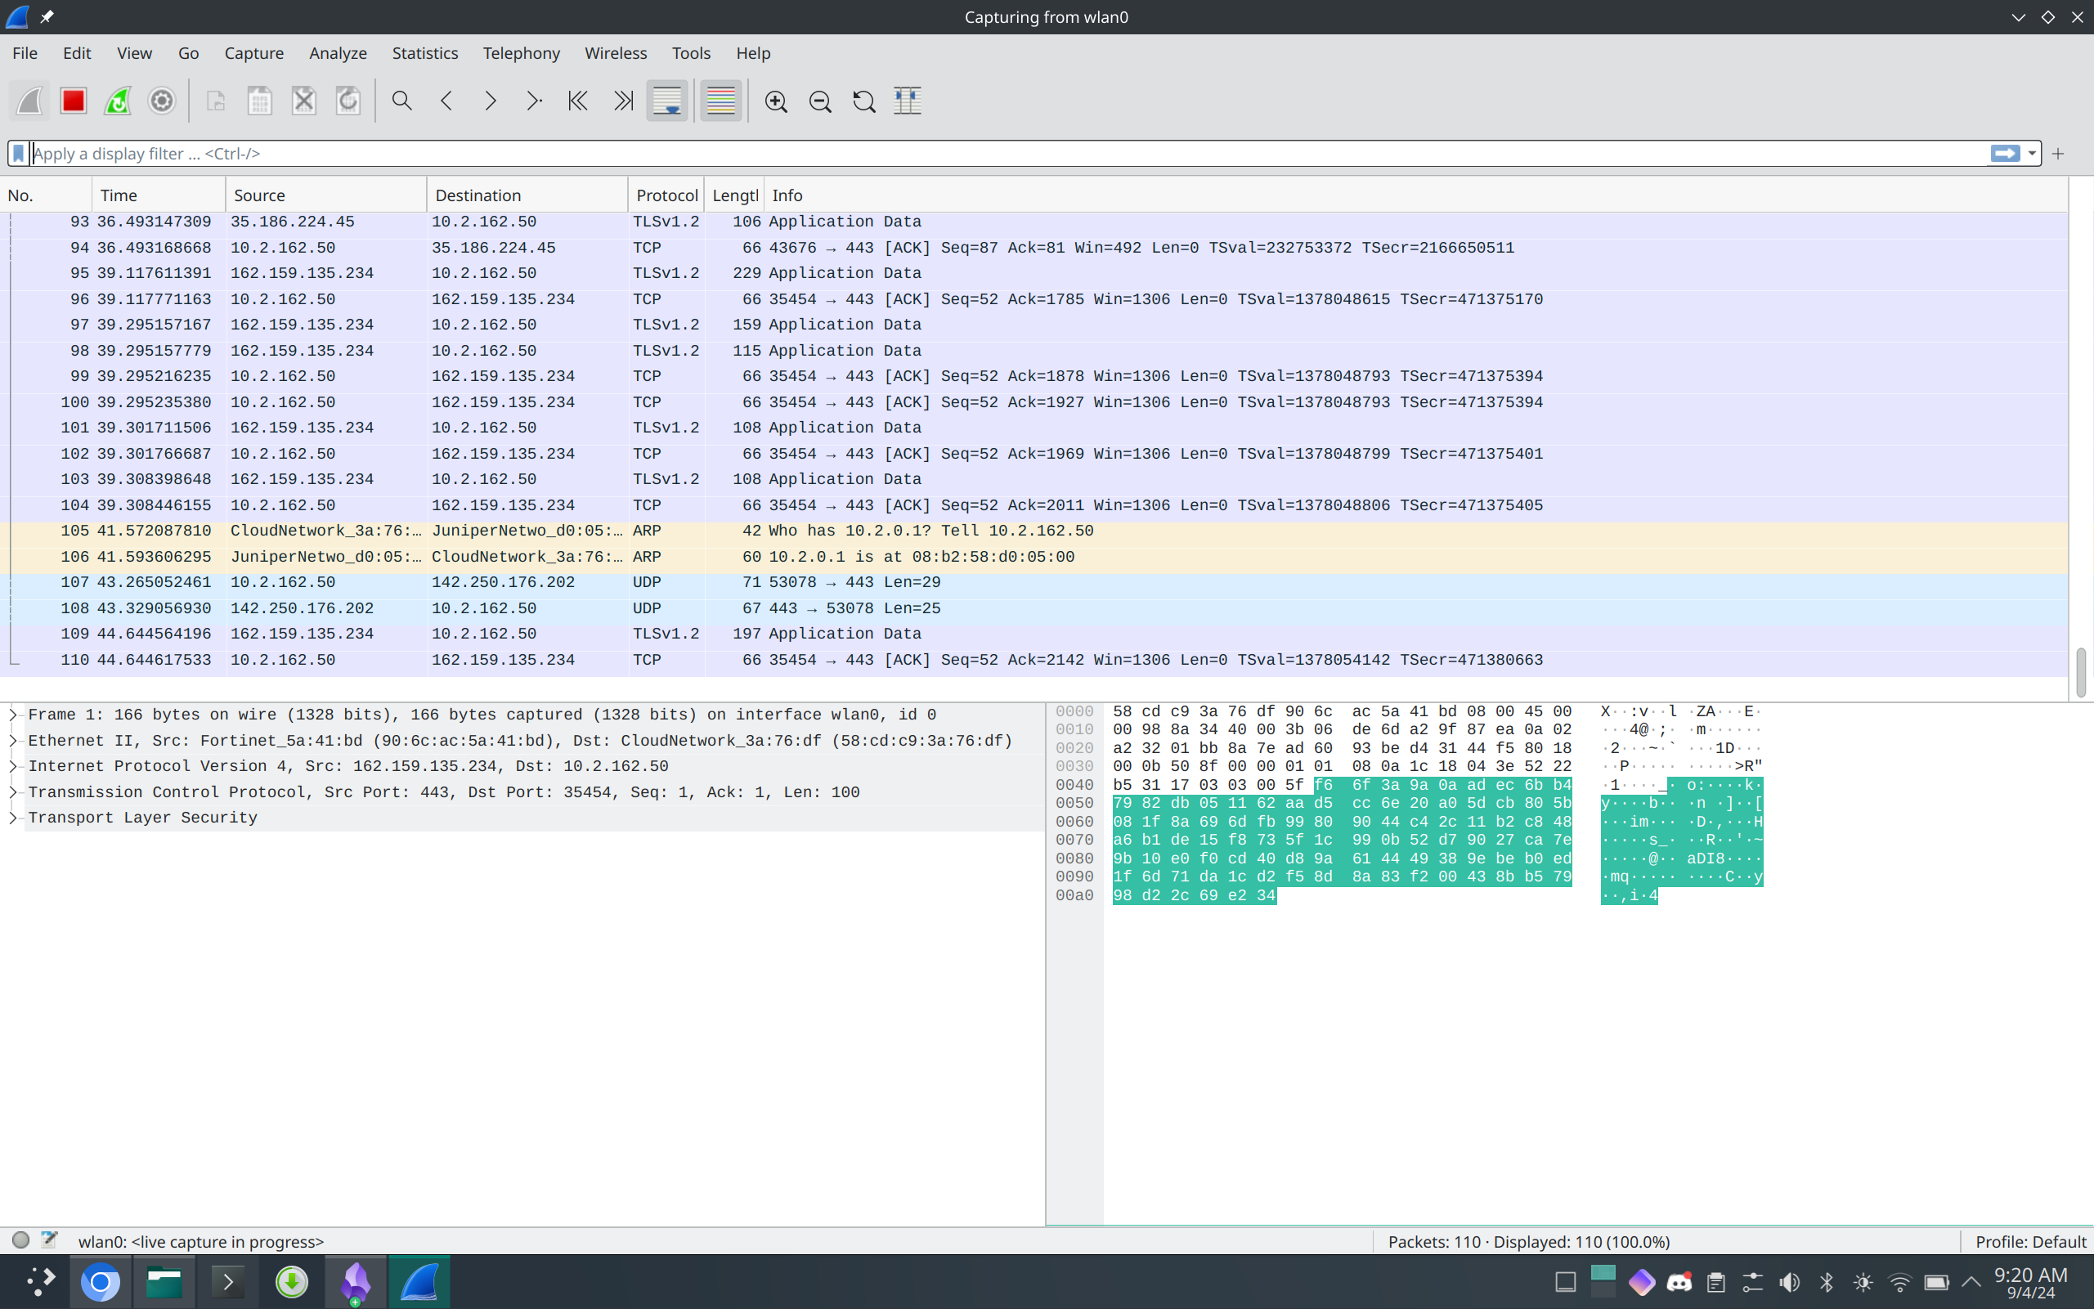Restart the current capture
Viewport: 2094px width, 1309px height.
118,101
